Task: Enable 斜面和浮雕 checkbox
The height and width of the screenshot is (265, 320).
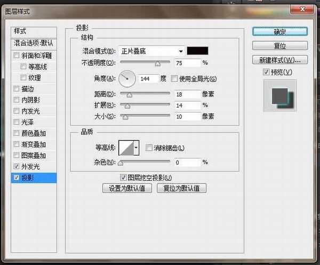Action: [x=17, y=55]
